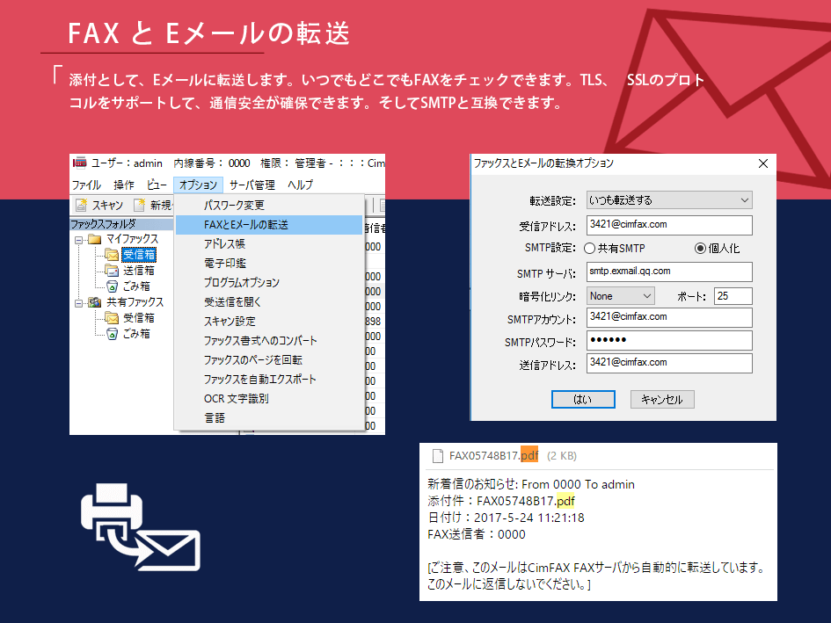Select the マイファックス folder icon

point(94,239)
